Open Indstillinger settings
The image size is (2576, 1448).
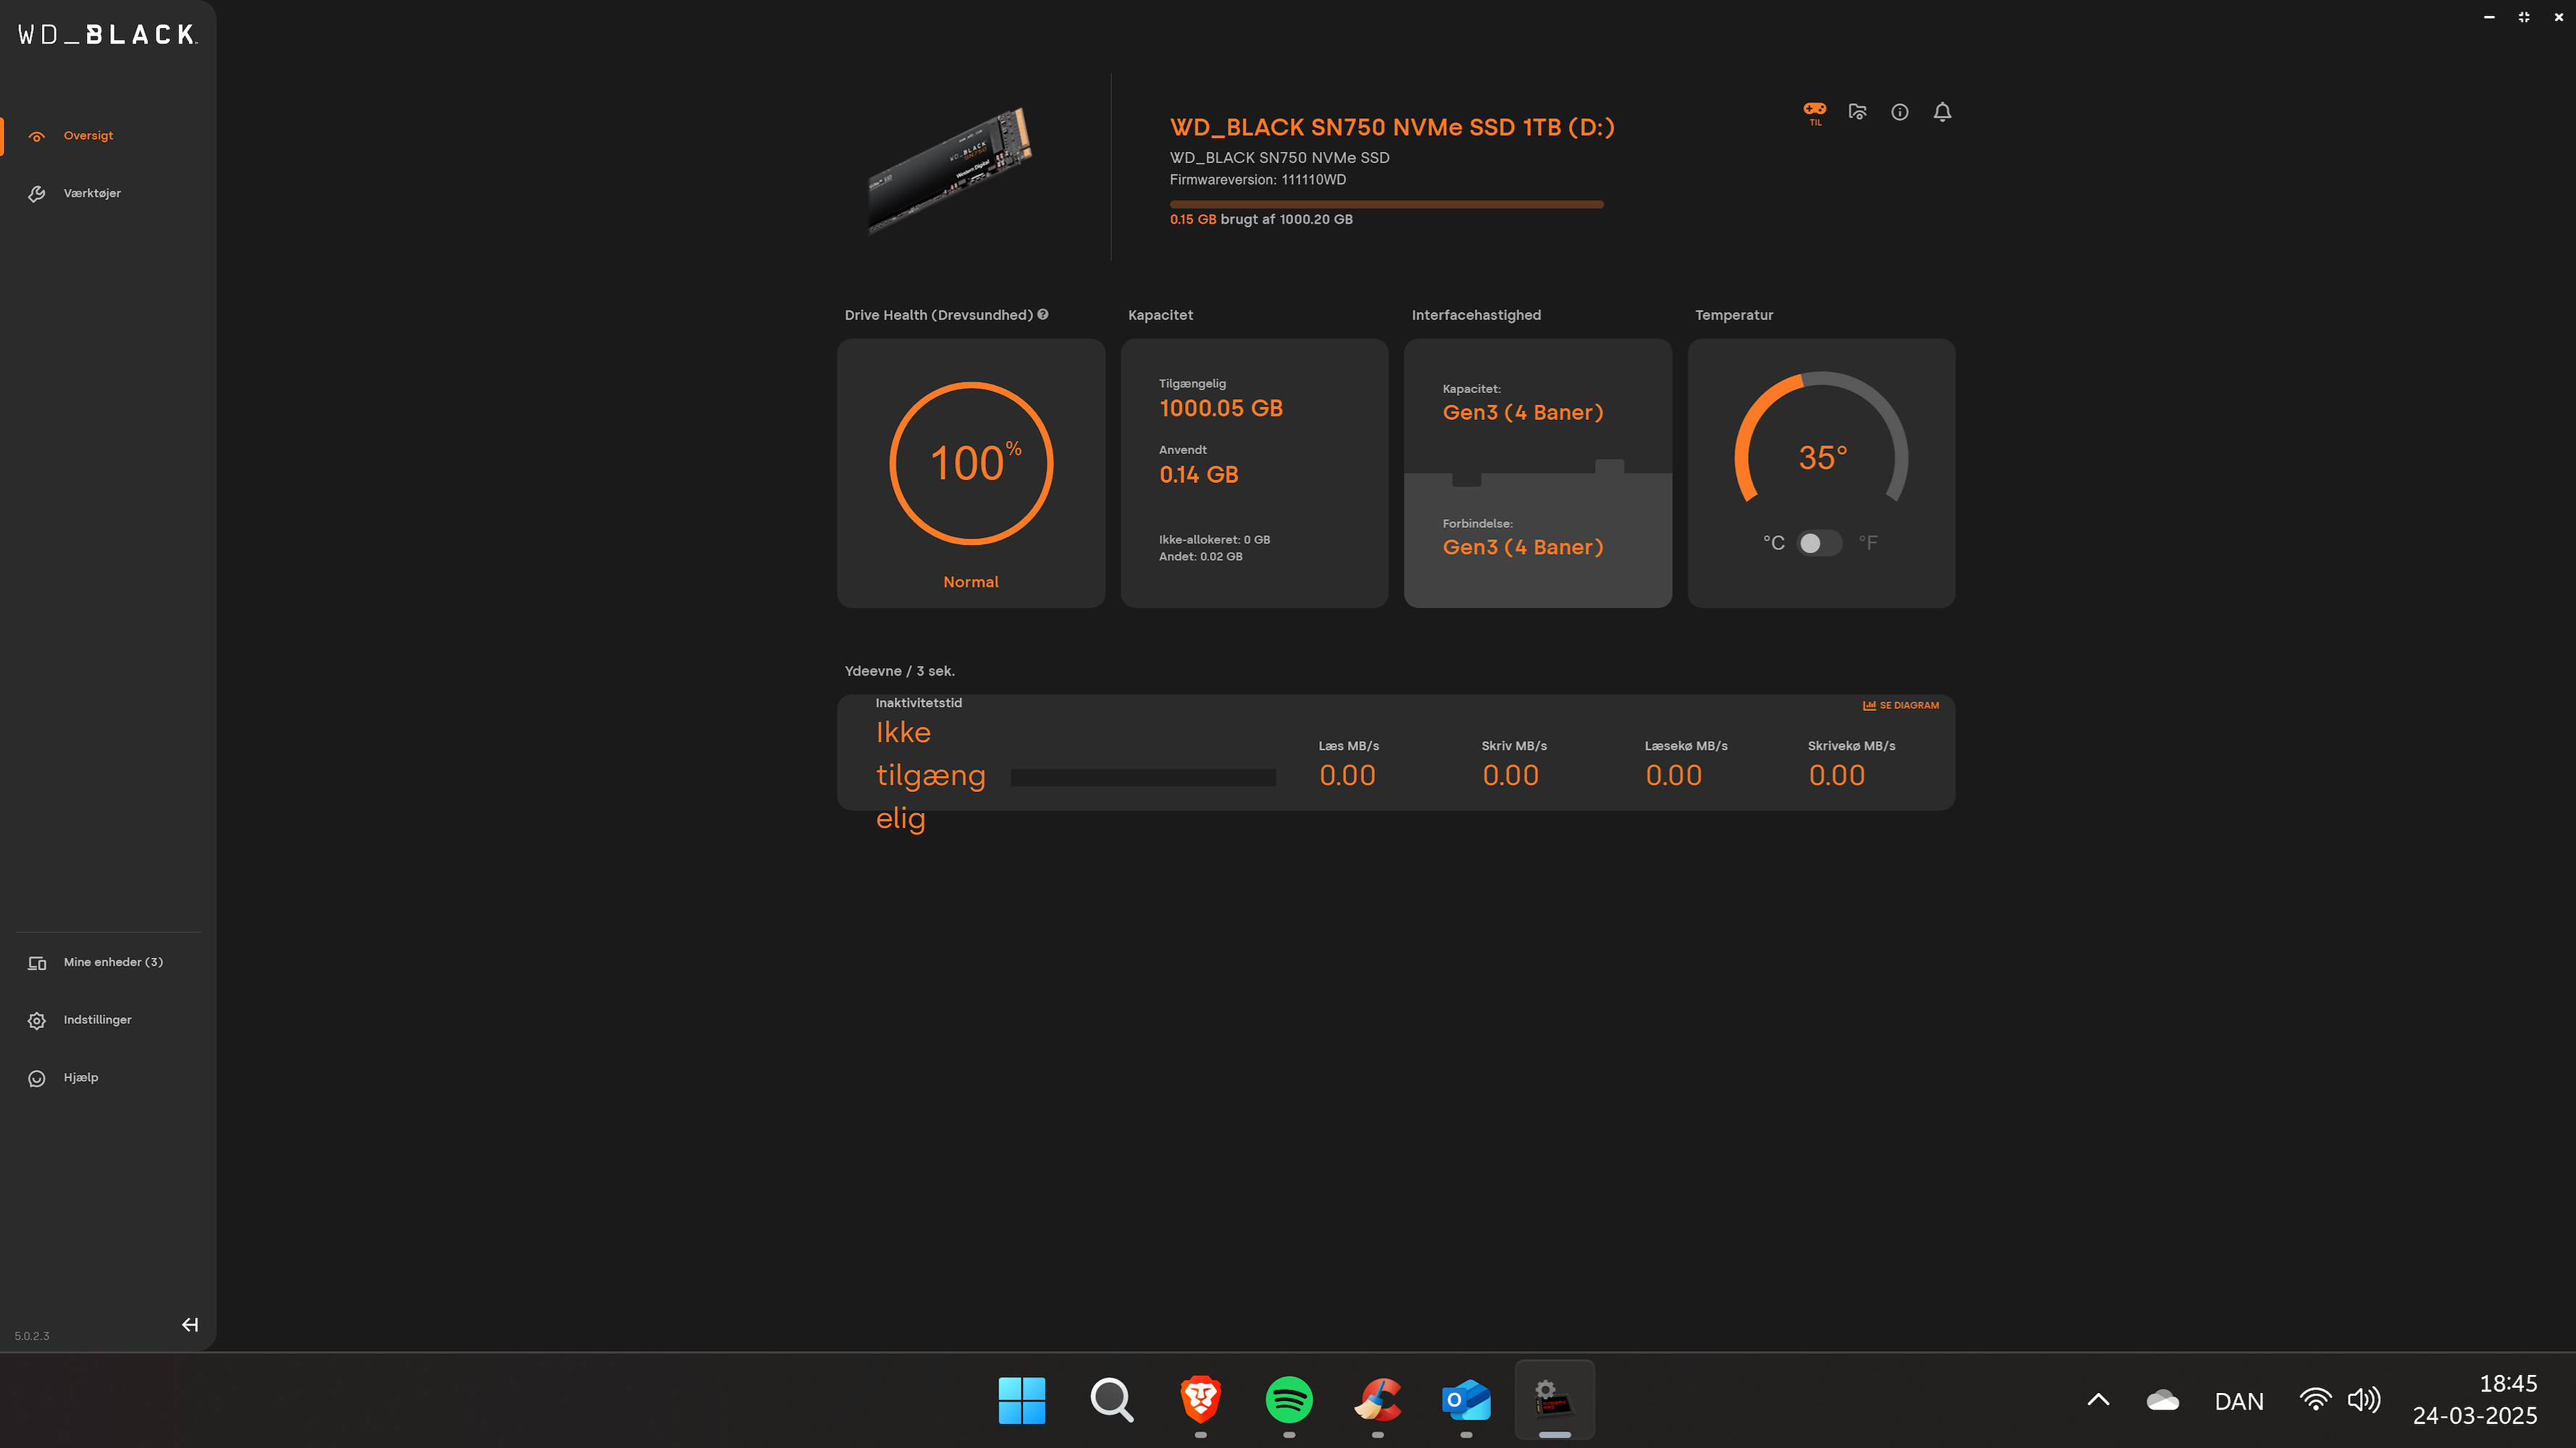tap(97, 1019)
